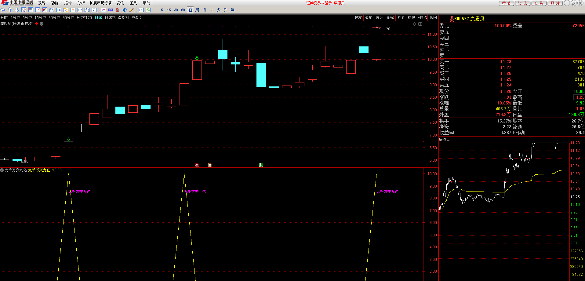Expand the 九千万变九亿 indicator dropdown
Viewport: 585px width, 281px height.
pos(2,170)
